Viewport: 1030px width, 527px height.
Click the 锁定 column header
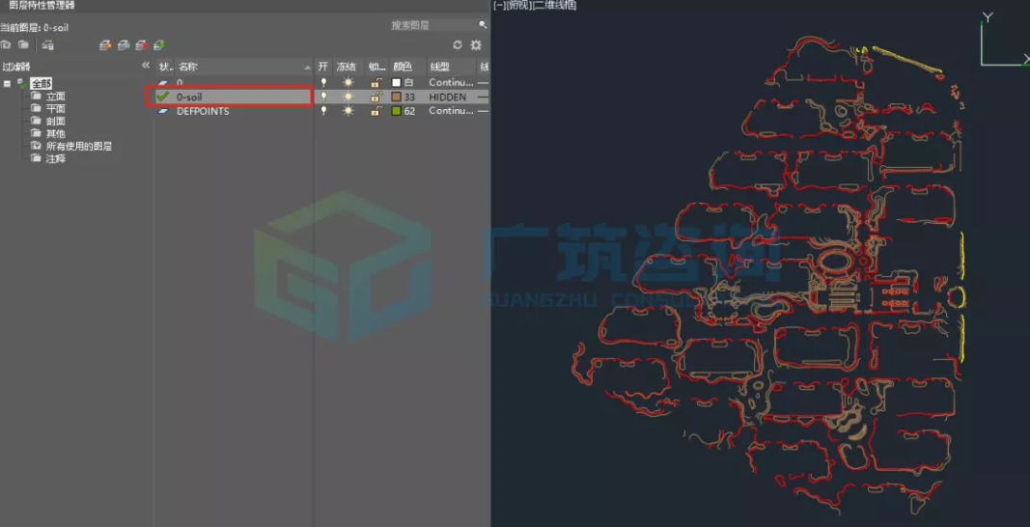pos(377,67)
